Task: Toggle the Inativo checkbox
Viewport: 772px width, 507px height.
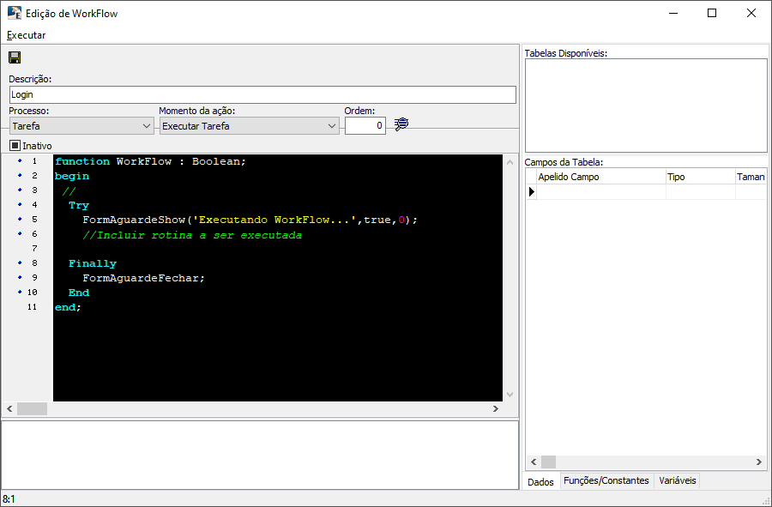Action: coord(15,146)
